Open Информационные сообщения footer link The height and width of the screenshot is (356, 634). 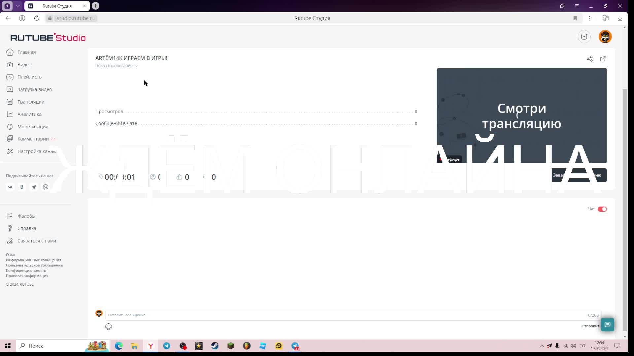pos(33,260)
